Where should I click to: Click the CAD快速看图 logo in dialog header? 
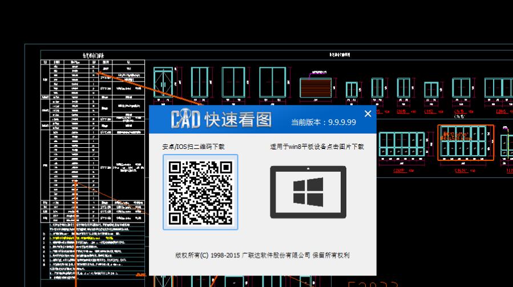(x=221, y=119)
